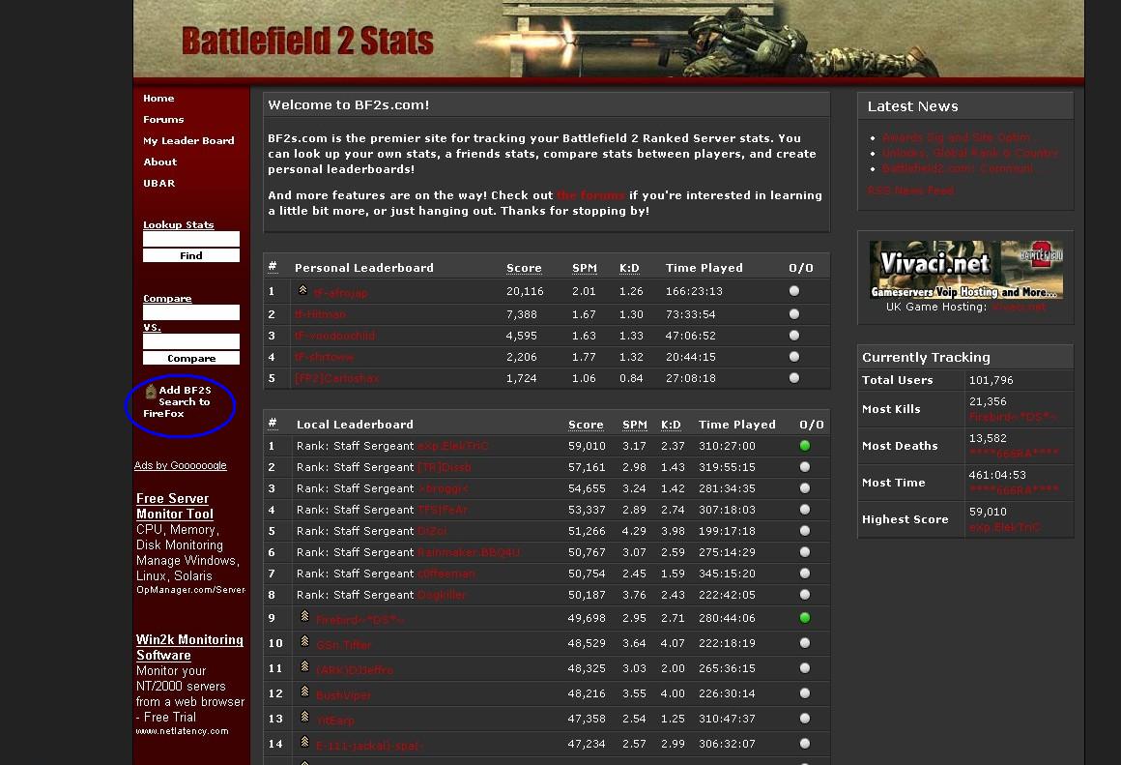Click green online dot in the 59,010 row
This screenshot has height=765, width=1121.
click(x=805, y=446)
